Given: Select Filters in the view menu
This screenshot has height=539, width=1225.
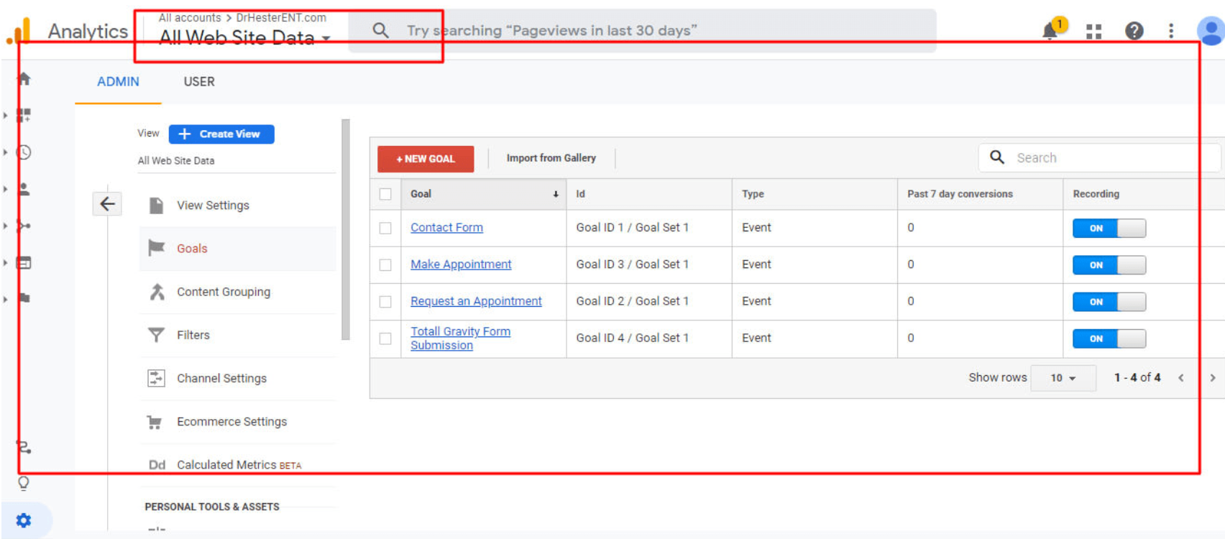Looking at the screenshot, I should (193, 335).
